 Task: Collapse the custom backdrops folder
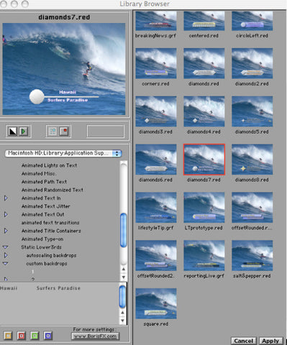tap(5, 263)
